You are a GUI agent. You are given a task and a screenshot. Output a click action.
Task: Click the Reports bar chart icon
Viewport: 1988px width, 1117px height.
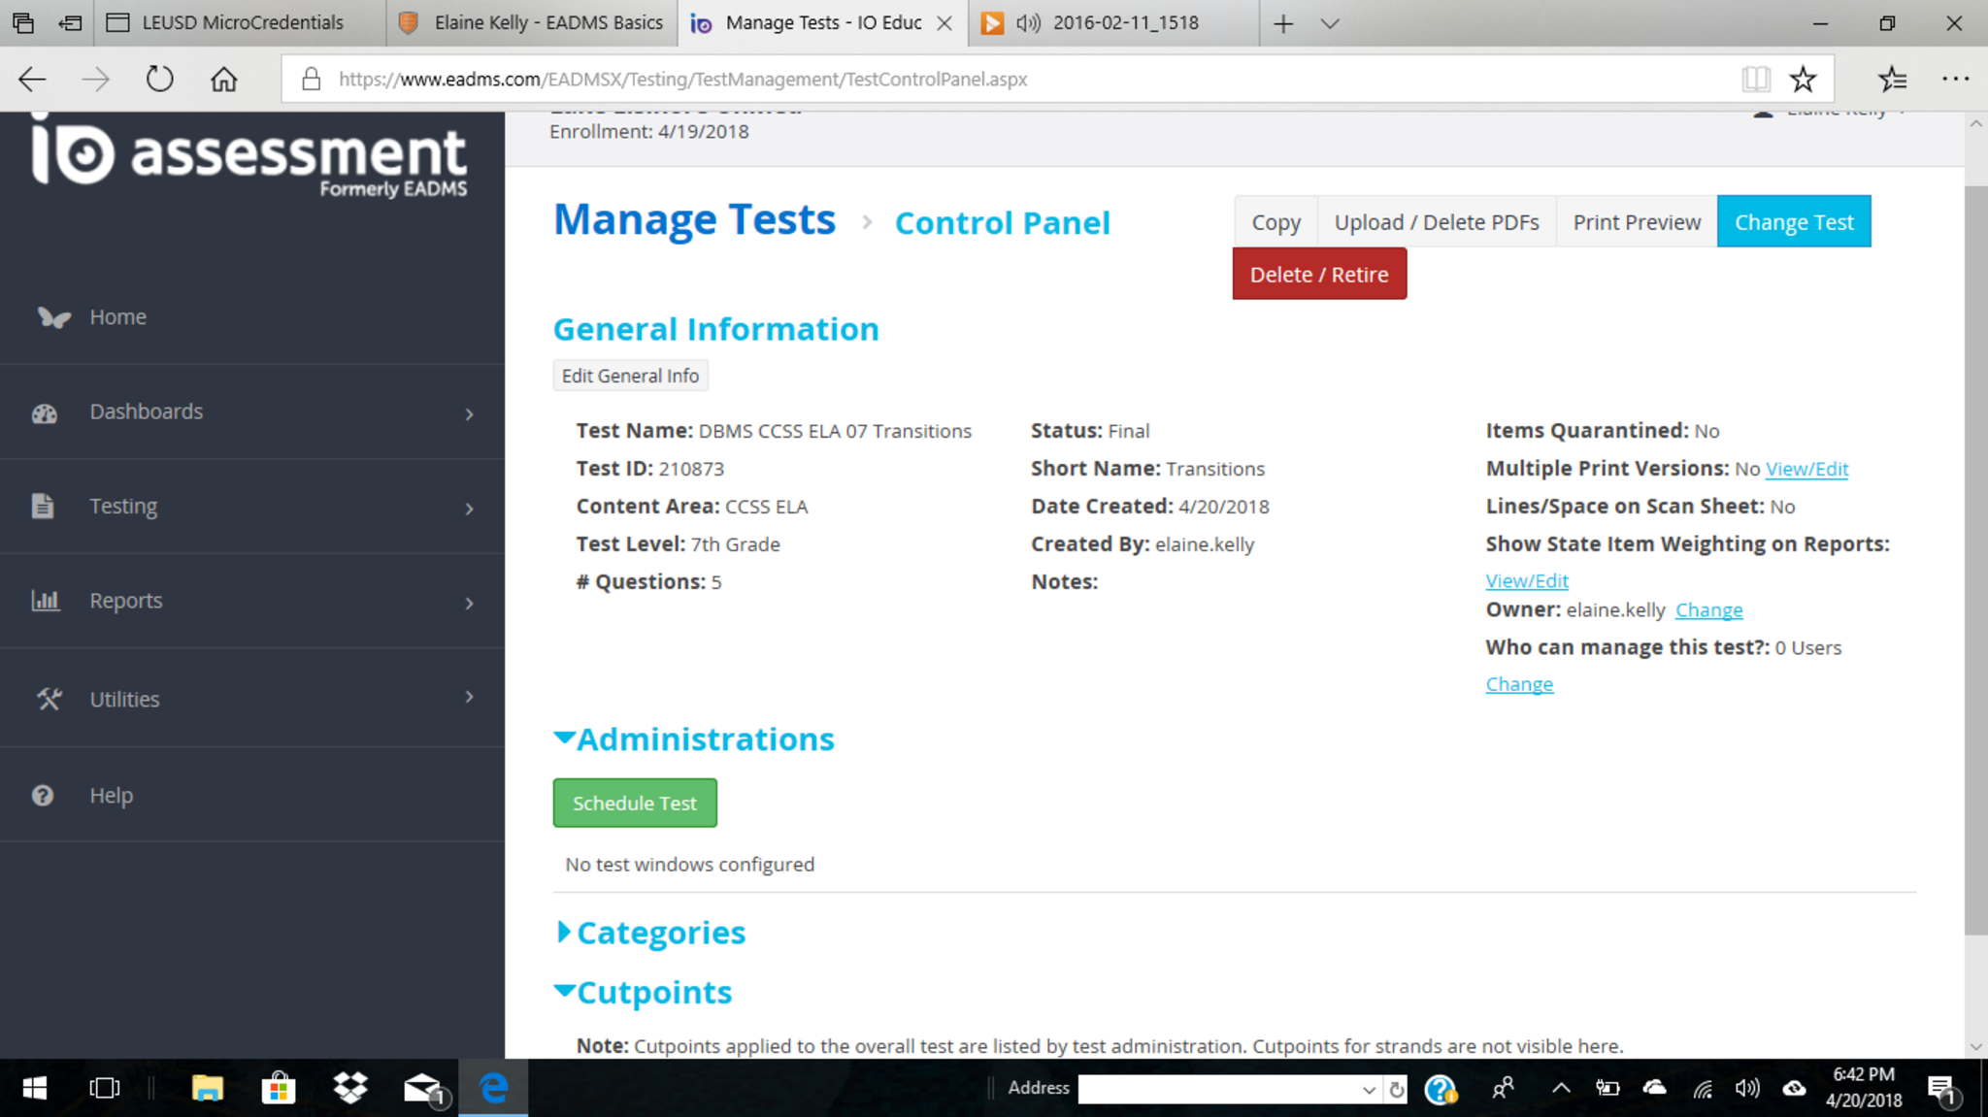point(46,601)
